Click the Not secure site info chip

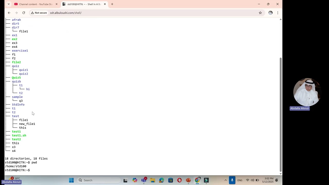pos(39,13)
